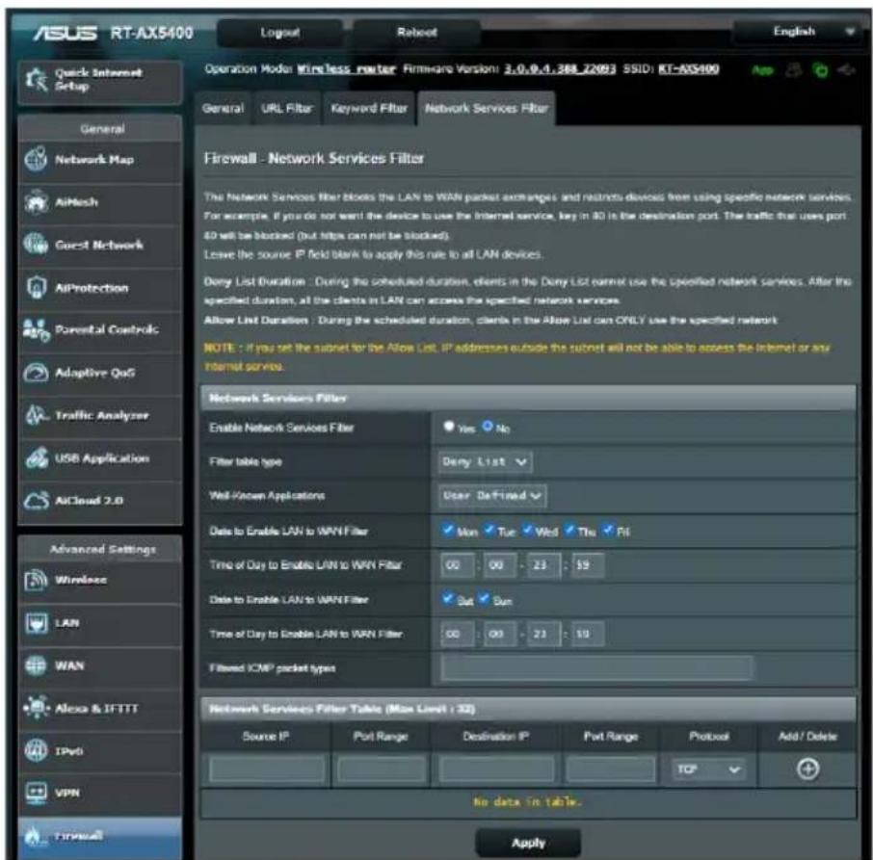Select the Network Services Filter tab
The height and width of the screenshot is (860, 873).
pyautogui.click(x=486, y=109)
